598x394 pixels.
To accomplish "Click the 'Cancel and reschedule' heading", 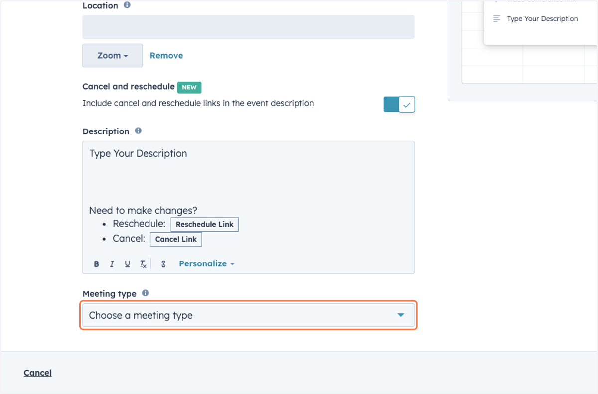I will (x=129, y=86).
